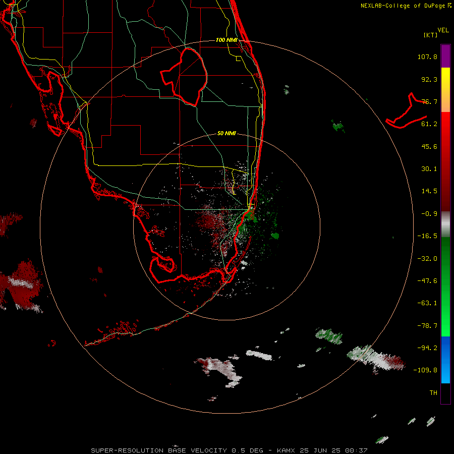This screenshot has width=454, height=454.
Task: Click the [KT] units label
Action: (431, 35)
